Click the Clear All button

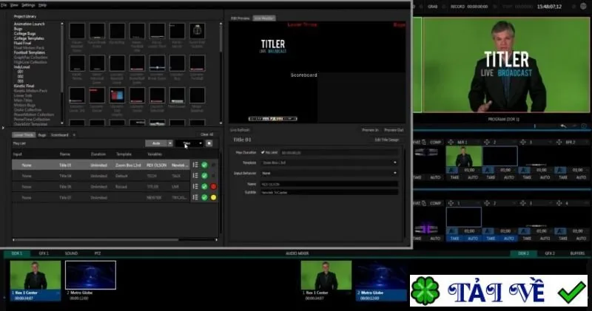coord(207,134)
